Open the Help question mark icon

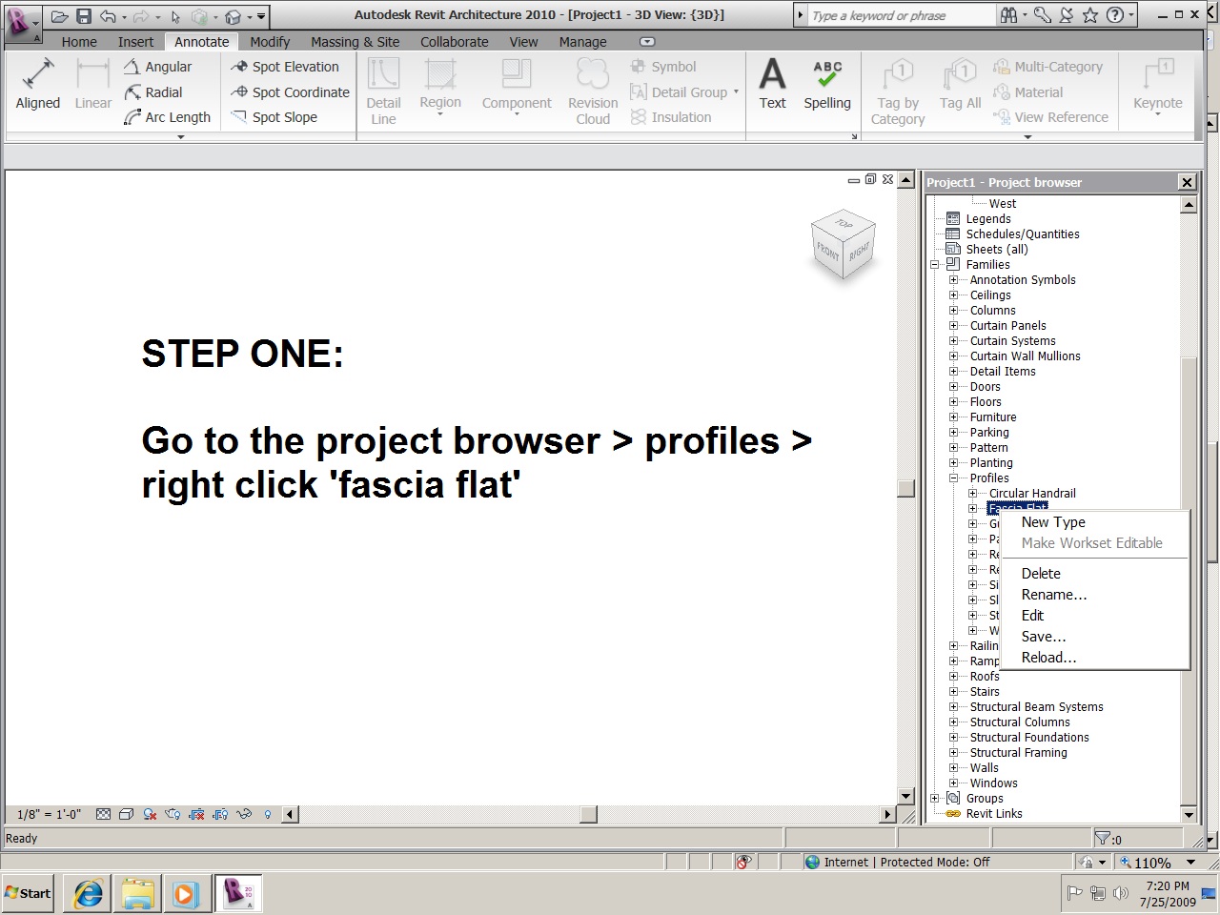pyautogui.click(x=1113, y=15)
